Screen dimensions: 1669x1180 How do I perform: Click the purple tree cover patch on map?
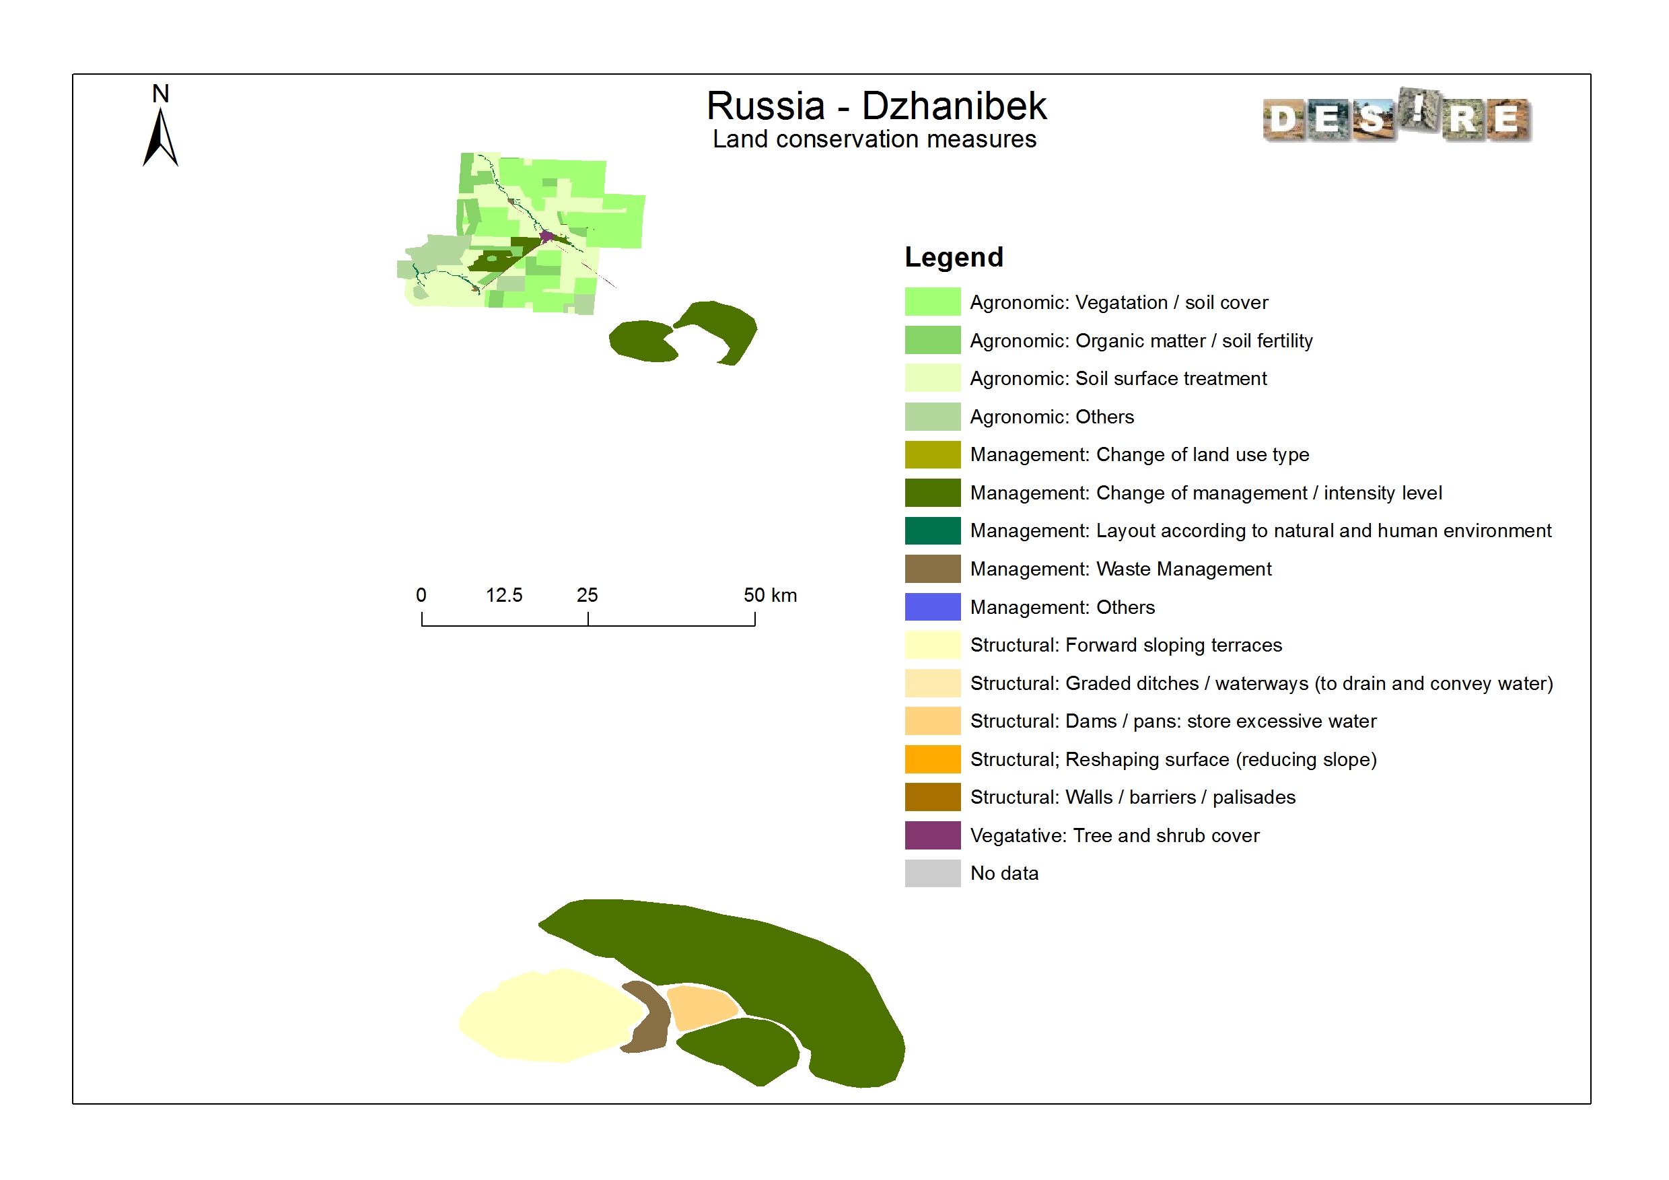546,236
